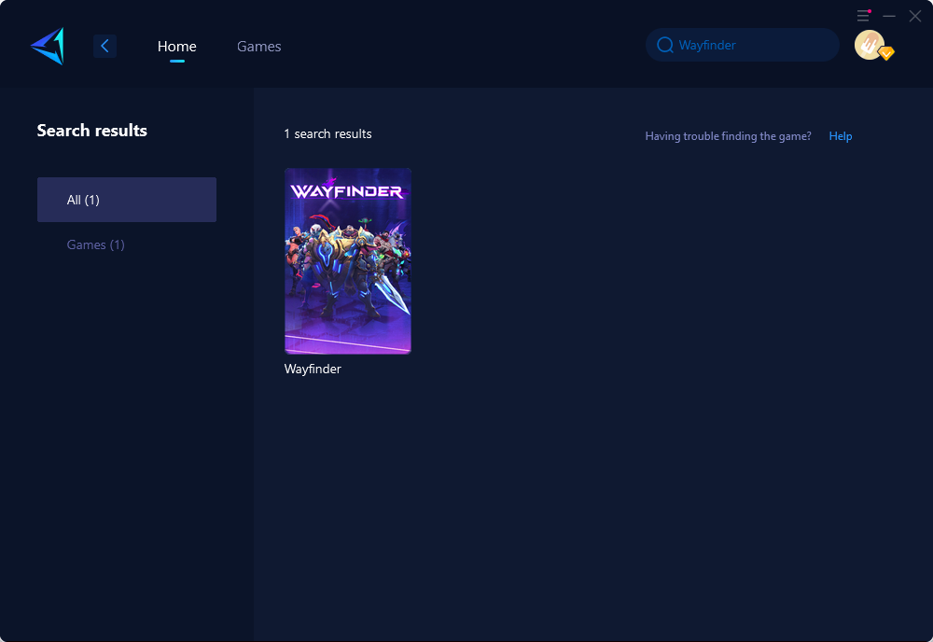Click the search magnifier icon
Screen dimensions: 933x642
[x=664, y=45]
